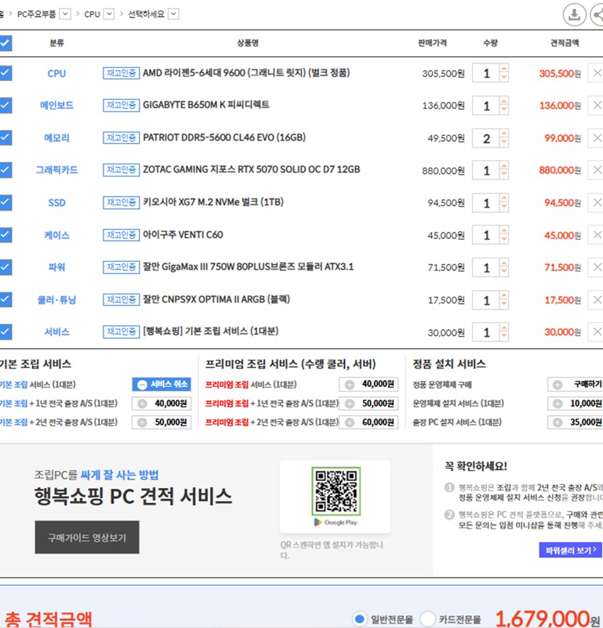
Task: Uncheck the CPU row checkbox
Action: (5, 73)
